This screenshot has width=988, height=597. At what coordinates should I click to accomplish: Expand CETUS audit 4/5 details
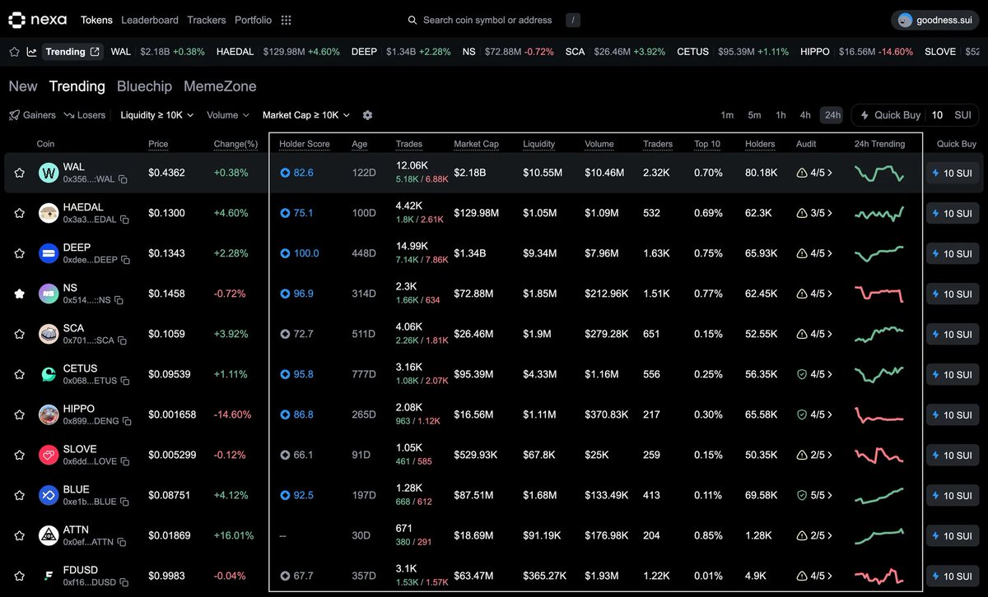point(814,374)
